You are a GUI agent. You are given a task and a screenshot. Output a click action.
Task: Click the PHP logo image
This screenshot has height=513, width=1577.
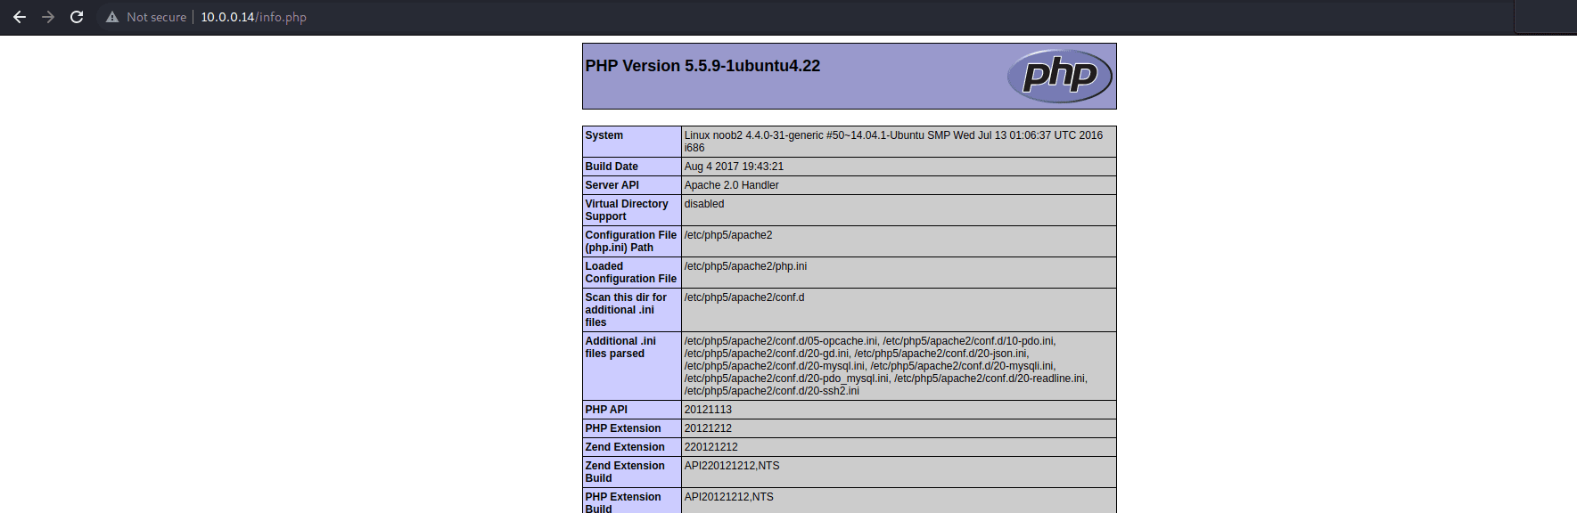coord(1059,76)
